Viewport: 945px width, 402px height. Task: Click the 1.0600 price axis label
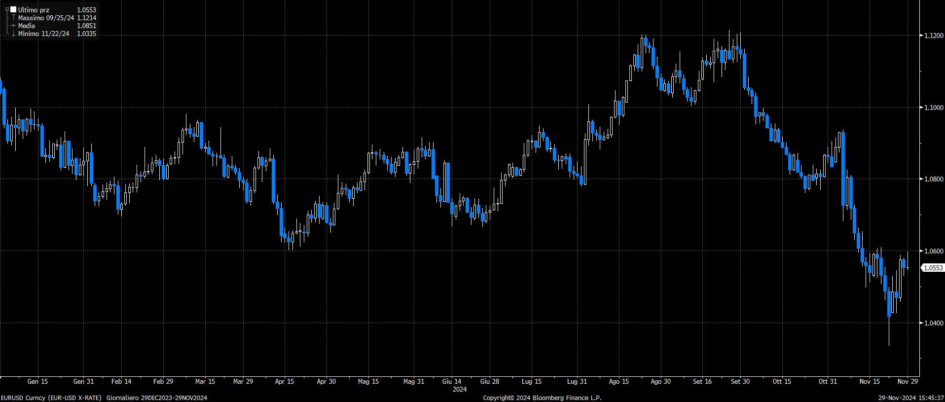coord(933,251)
